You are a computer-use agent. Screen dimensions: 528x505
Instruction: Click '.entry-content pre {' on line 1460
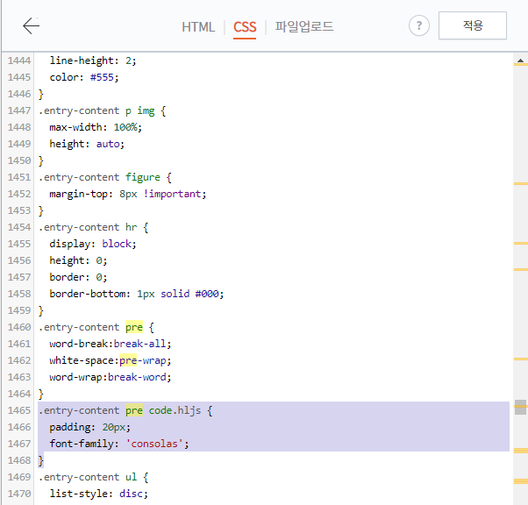[96, 327]
